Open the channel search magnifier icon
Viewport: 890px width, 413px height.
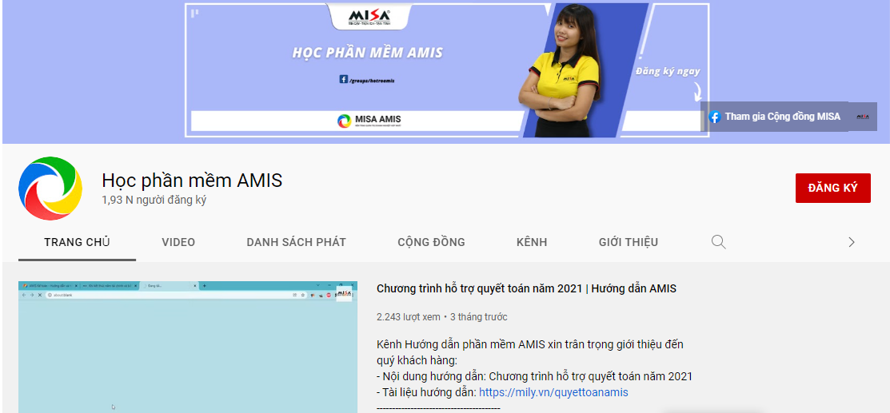pos(718,242)
